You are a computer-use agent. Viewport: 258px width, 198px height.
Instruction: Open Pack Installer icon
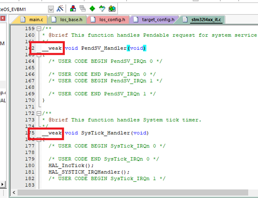[112, 9]
